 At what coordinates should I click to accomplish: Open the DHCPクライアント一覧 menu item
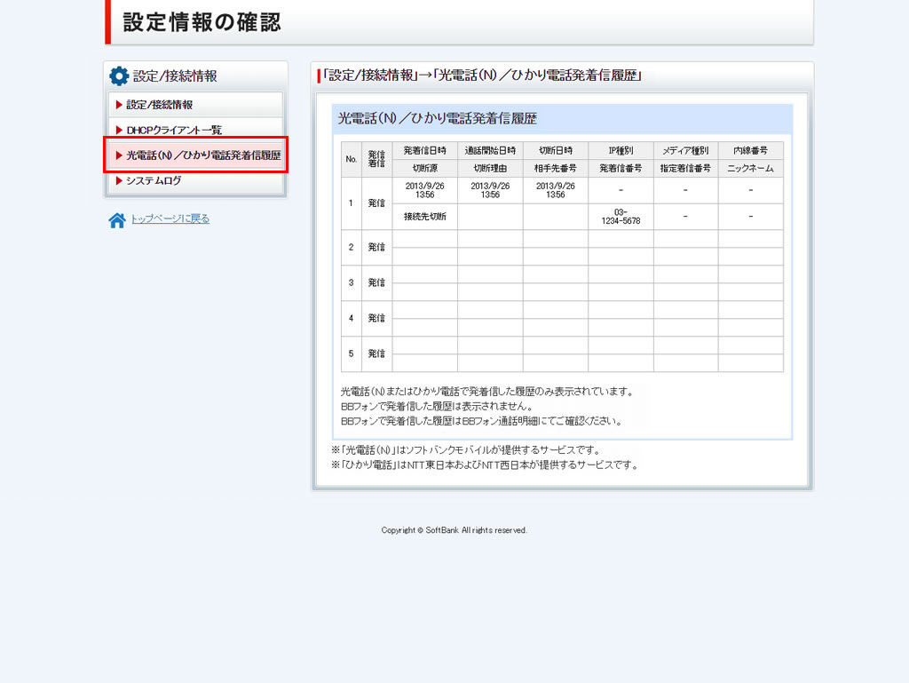point(195,130)
